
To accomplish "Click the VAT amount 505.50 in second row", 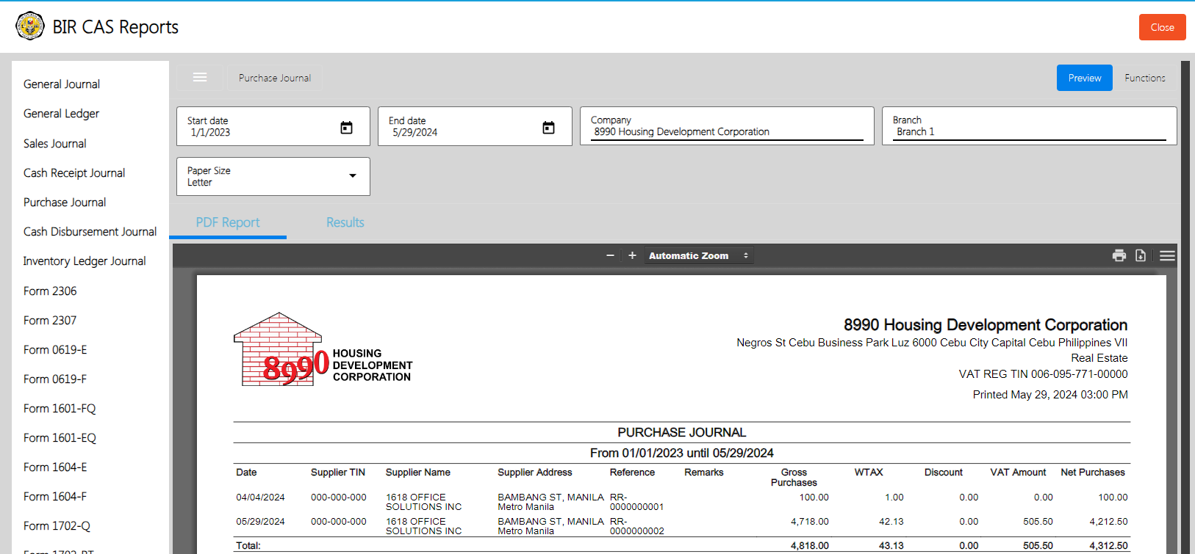I will [x=1038, y=522].
